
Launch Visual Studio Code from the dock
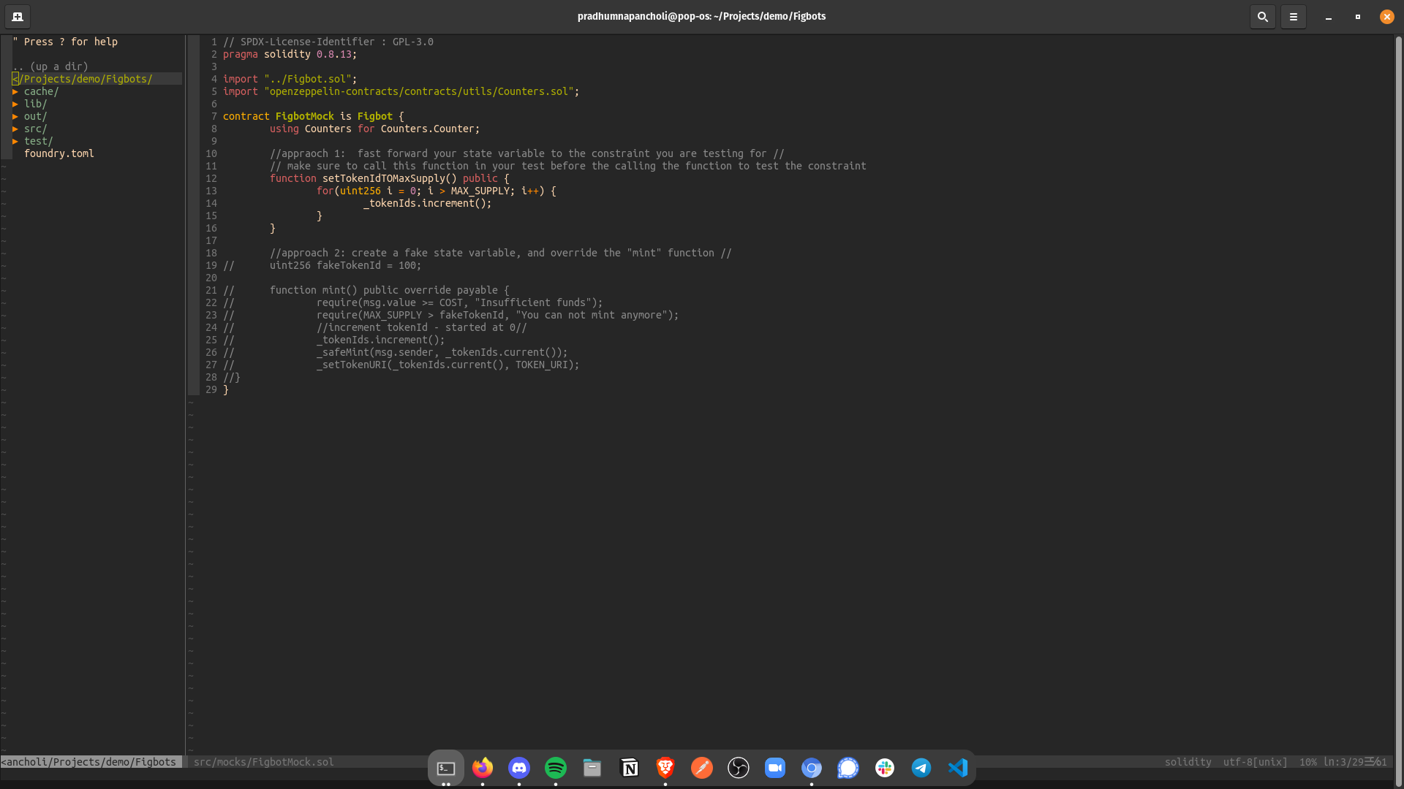pos(958,768)
